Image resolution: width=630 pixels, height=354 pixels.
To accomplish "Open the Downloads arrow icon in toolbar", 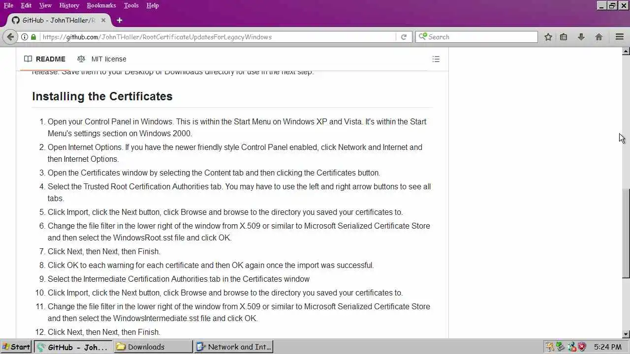I will pyautogui.click(x=581, y=37).
